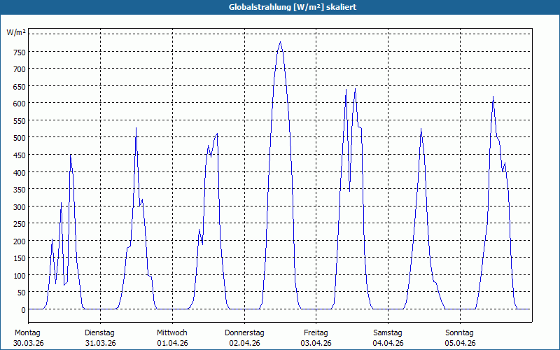Click the 350 y-axis value
The image size is (560, 350).
[20, 190]
